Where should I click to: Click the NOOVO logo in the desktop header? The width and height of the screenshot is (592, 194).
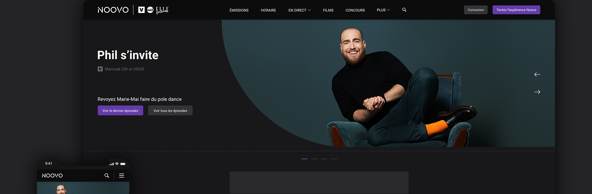tap(113, 10)
